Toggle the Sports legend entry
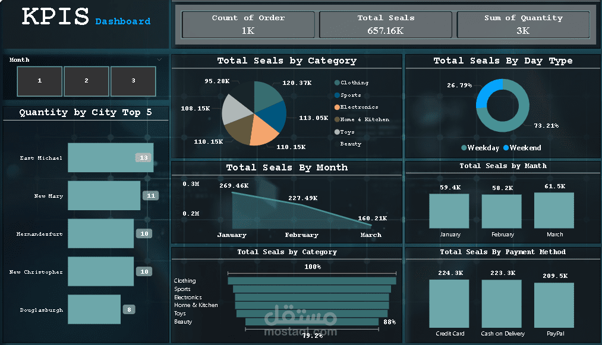 [351, 95]
